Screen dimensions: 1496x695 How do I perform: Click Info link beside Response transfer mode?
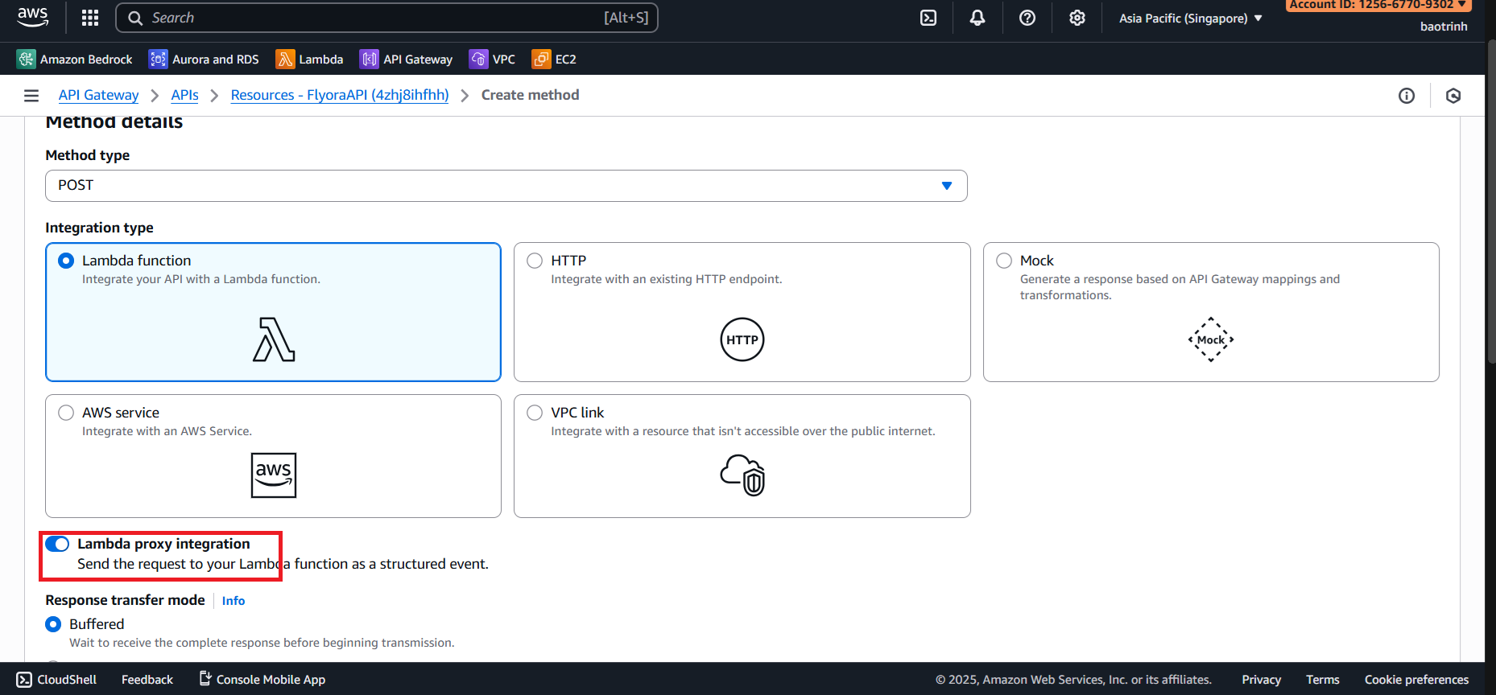click(x=233, y=601)
